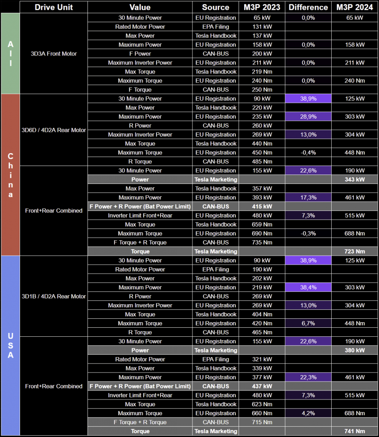Click the 38,4% difference cell
This screenshot has width=379, height=437.
308,287
